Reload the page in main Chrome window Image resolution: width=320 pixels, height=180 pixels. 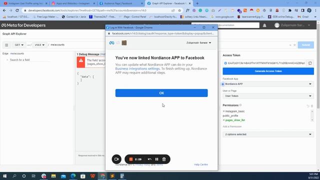[x=17, y=10]
